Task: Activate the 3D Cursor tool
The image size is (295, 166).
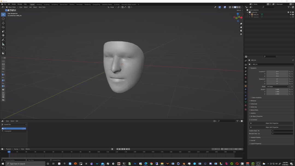Action: pos(3,19)
